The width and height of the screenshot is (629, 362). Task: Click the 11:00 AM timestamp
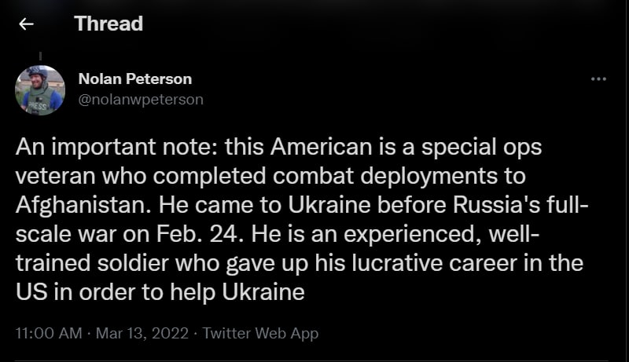[x=49, y=333]
